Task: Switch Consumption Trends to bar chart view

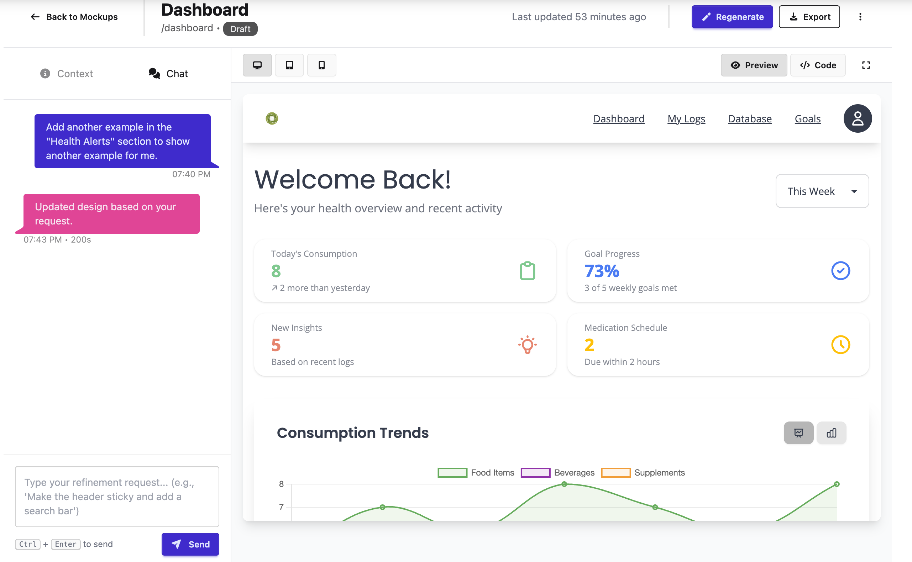Action: tap(832, 433)
